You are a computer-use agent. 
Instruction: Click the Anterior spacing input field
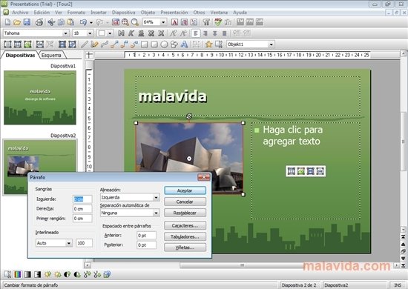click(x=146, y=236)
